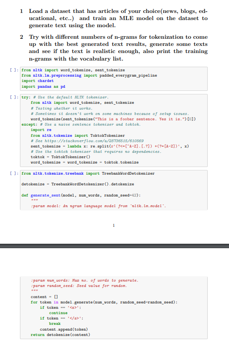
Task: Click the comment "# Testing whether it works."
Action: [61, 108]
